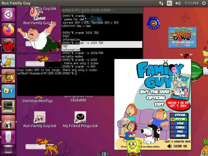Image resolution: width=208 pixels, height=156 pixels.
Task: Open Options in the Family Guy window
Action: 156,98
